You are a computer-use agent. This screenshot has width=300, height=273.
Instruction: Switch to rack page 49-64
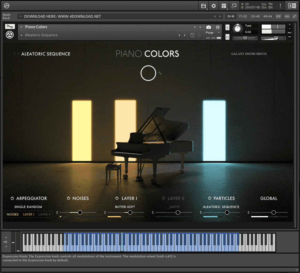point(267,16)
